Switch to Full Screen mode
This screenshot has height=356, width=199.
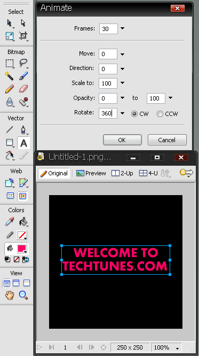[x=27, y=283]
